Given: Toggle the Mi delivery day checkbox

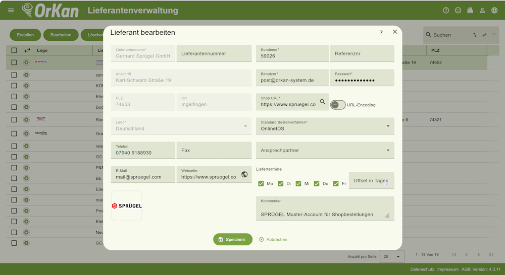Looking at the screenshot, I should pos(298,183).
